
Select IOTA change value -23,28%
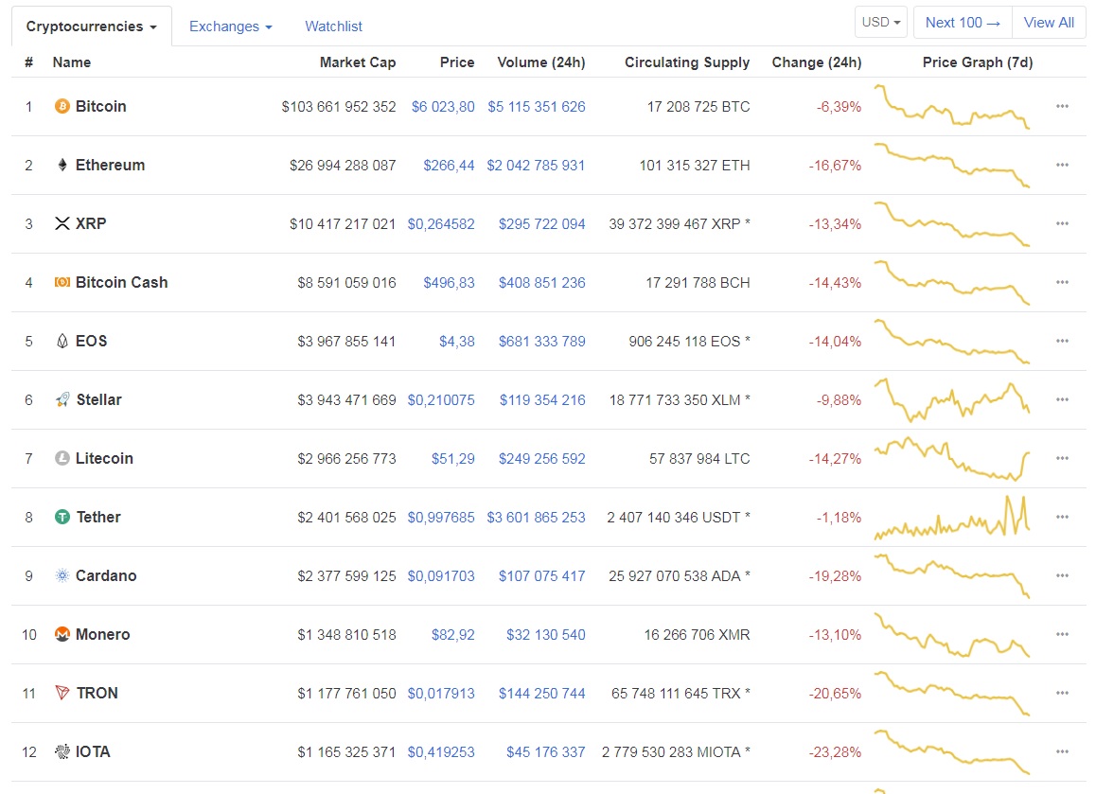click(x=836, y=752)
